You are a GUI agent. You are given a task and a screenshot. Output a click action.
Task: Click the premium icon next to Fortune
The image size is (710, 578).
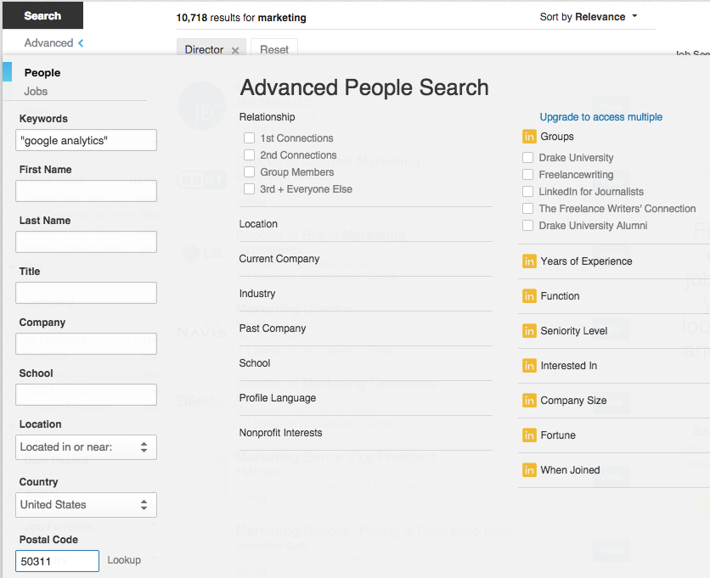coord(529,435)
